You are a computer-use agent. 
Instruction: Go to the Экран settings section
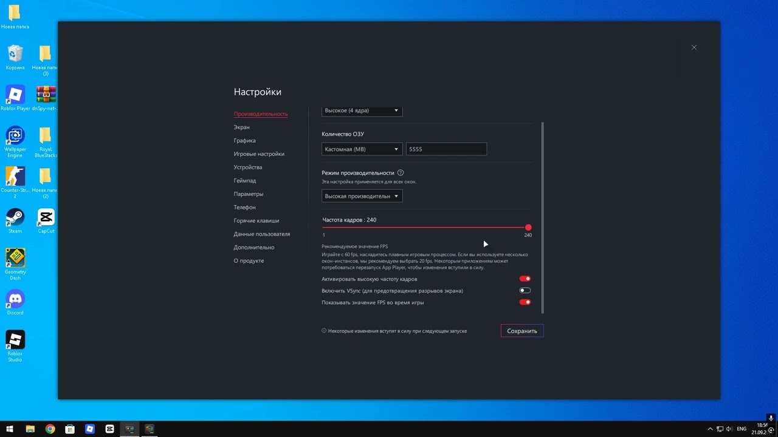pos(242,127)
